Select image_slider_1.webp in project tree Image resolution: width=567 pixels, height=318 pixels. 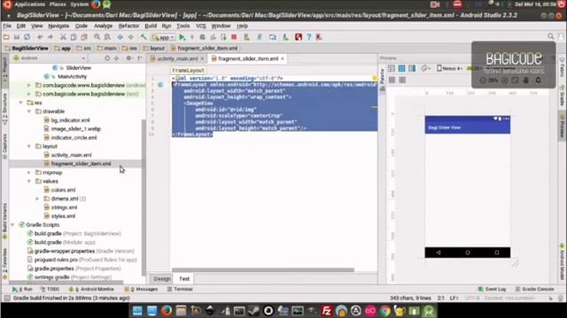tap(75, 129)
